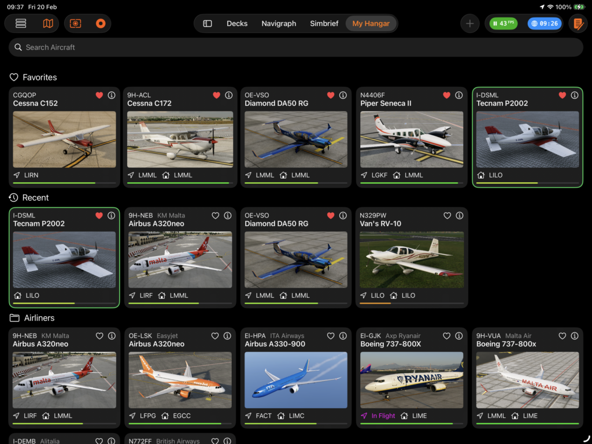
Task: Open the notes pad icon
Action: (577, 24)
